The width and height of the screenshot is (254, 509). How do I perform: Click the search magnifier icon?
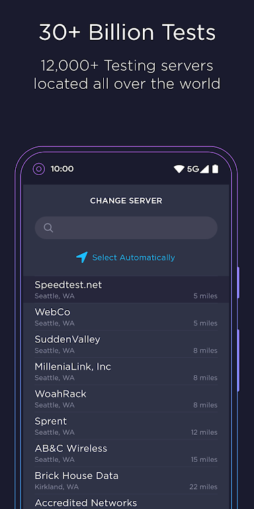(48, 228)
